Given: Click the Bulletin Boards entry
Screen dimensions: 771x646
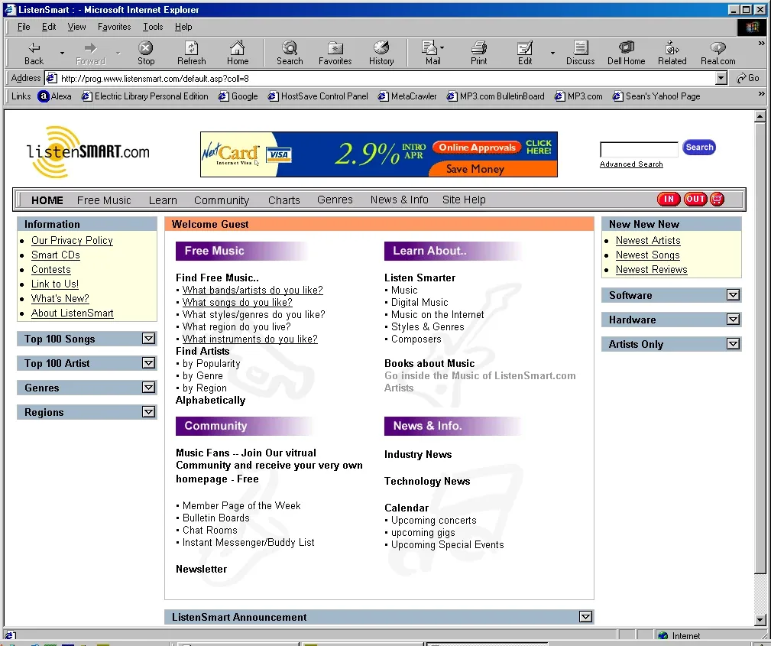Looking at the screenshot, I should point(215,518).
